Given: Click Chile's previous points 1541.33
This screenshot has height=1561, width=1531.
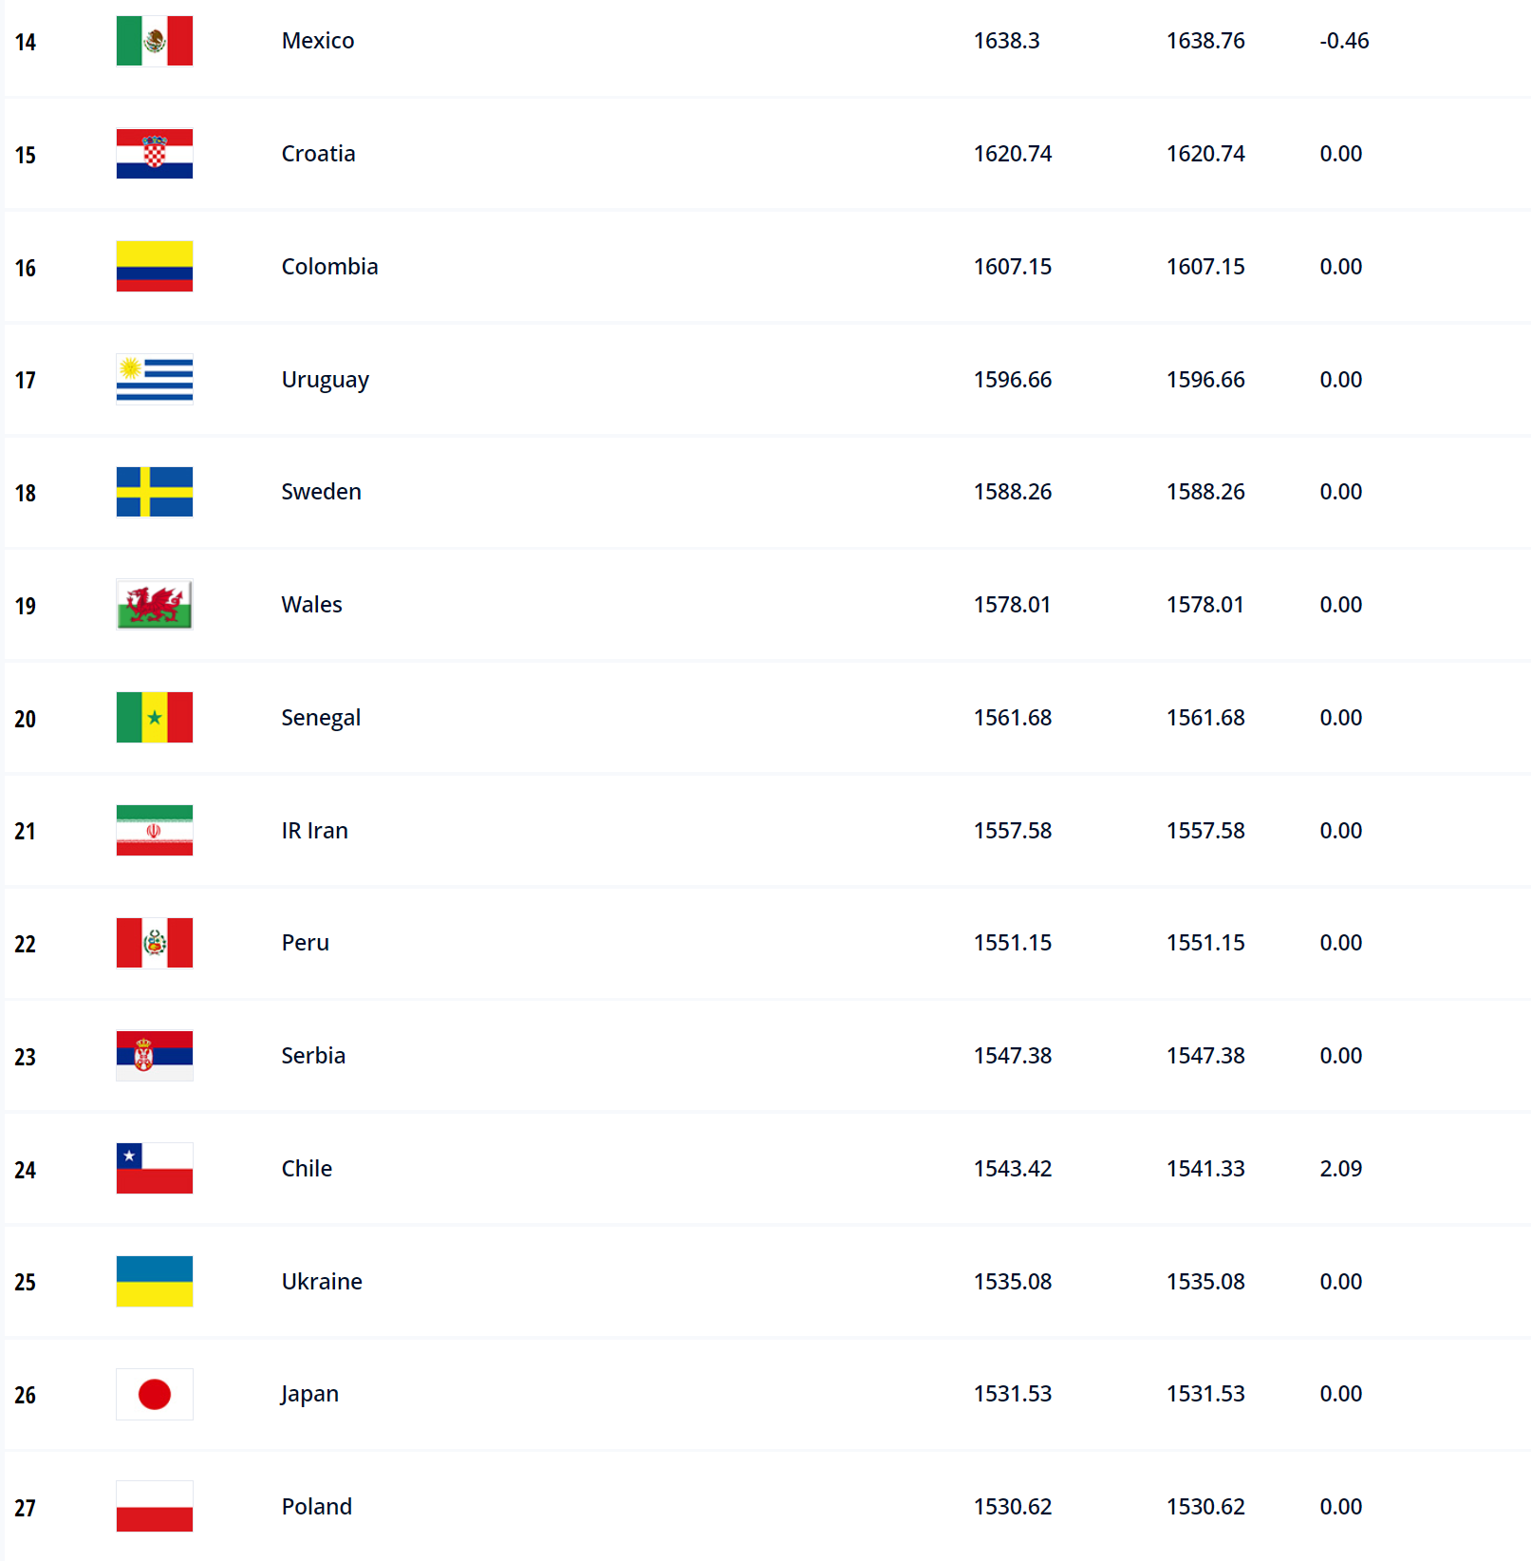Looking at the screenshot, I should pyautogui.click(x=1205, y=1169).
